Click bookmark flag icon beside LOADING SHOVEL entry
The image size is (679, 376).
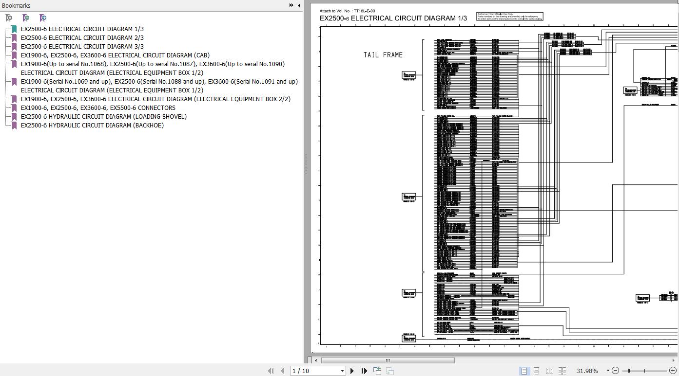coord(14,117)
